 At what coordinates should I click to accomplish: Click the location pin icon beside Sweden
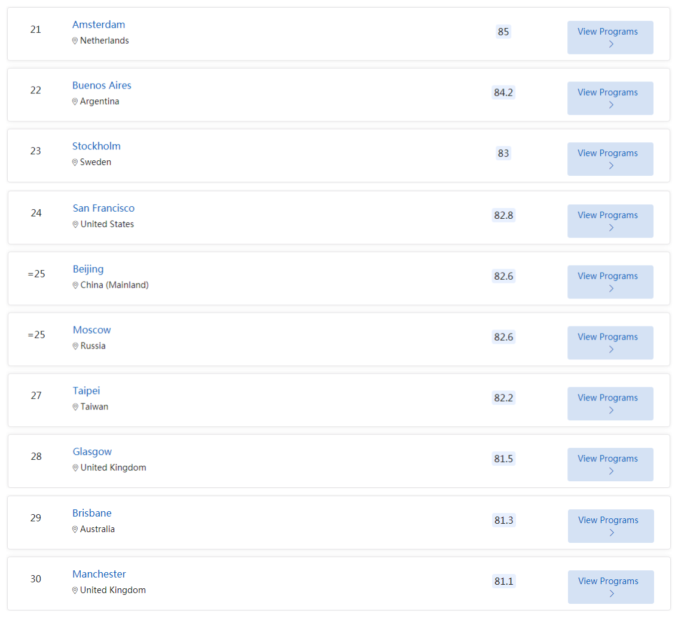coord(75,162)
